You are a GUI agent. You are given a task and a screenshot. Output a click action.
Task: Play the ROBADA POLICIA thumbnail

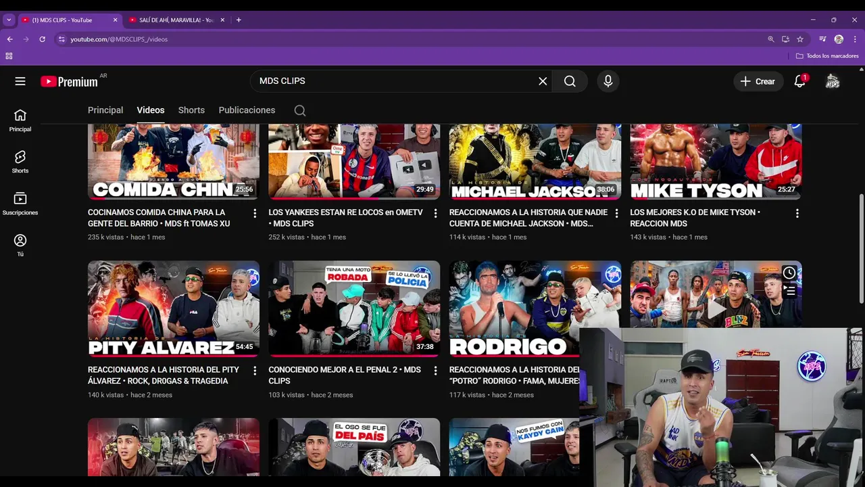(354, 308)
